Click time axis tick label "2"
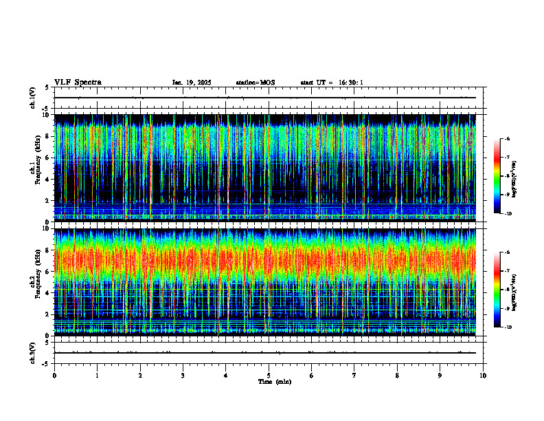 point(140,376)
